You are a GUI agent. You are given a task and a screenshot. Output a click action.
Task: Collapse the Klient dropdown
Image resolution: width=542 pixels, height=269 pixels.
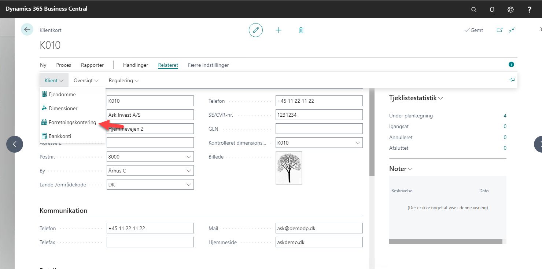point(54,80)
